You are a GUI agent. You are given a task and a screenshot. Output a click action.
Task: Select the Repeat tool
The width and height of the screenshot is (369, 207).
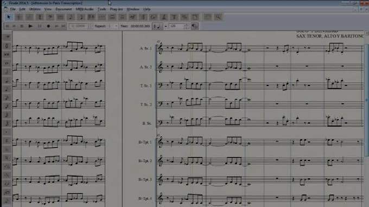pos(143,17)
